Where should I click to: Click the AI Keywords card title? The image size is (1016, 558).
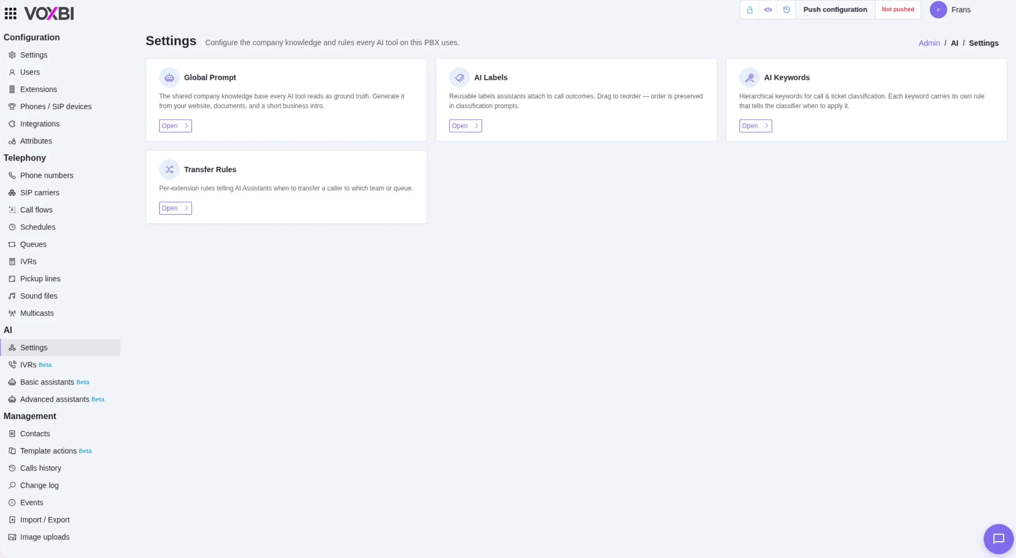pyautogui.click(x=787, y=78)
